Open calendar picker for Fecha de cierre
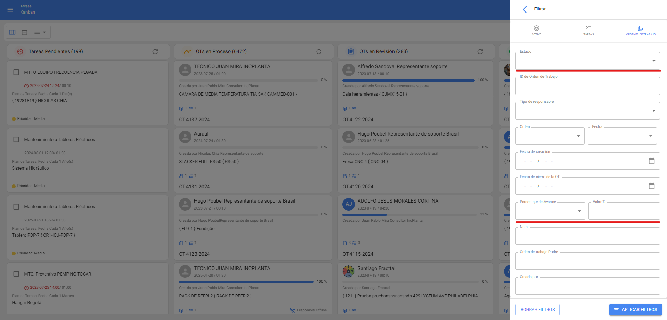 [651, 186]
